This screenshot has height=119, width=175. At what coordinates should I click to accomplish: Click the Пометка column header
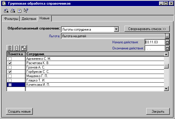tap(16, 54)
